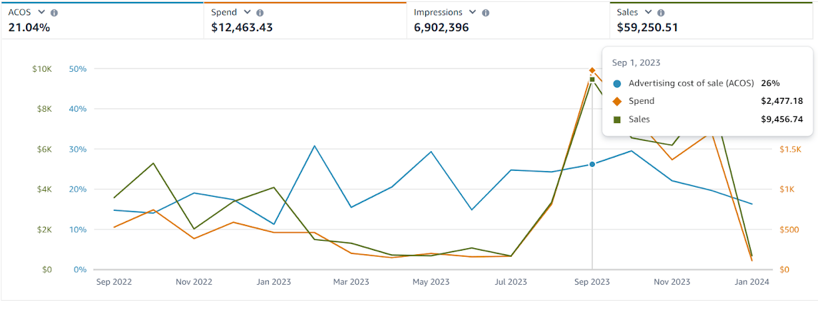
Task: Select the Spend $12,463.43 metric card
Action: (305, 20)
